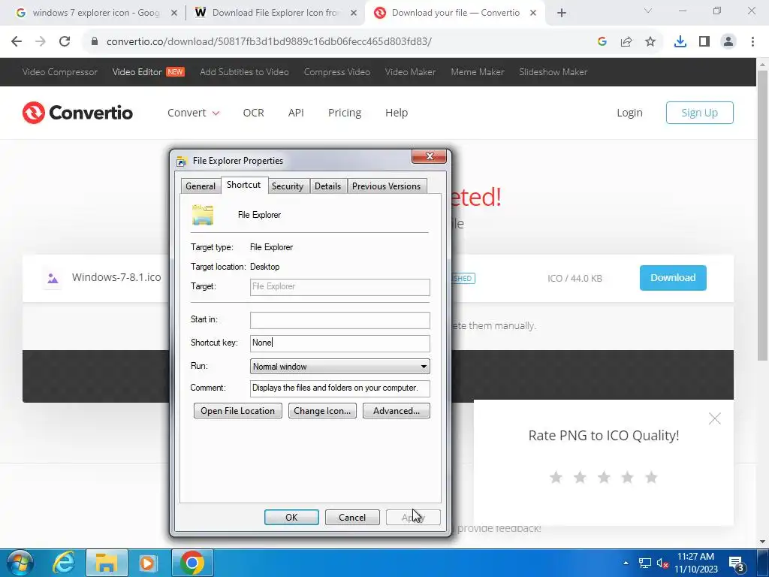Open the share page icon in address bar
This screenshot has width=769, height=577.
pos(626,42)
